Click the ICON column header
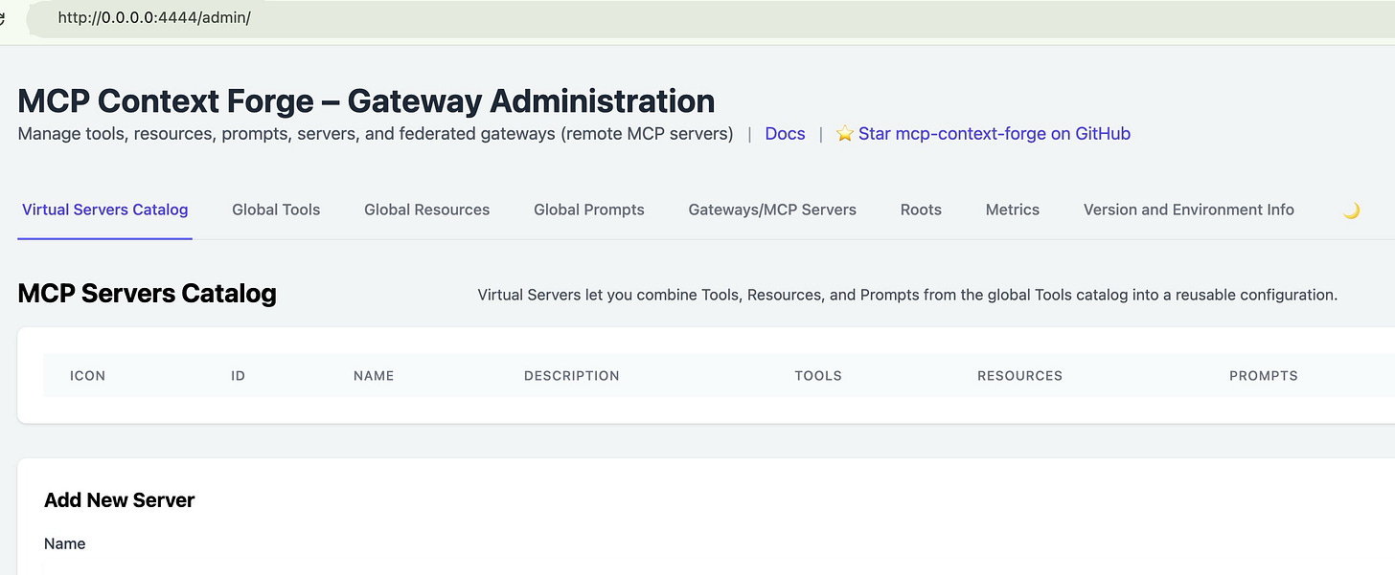Screen dimensions: 1395x575 (88, 376)
